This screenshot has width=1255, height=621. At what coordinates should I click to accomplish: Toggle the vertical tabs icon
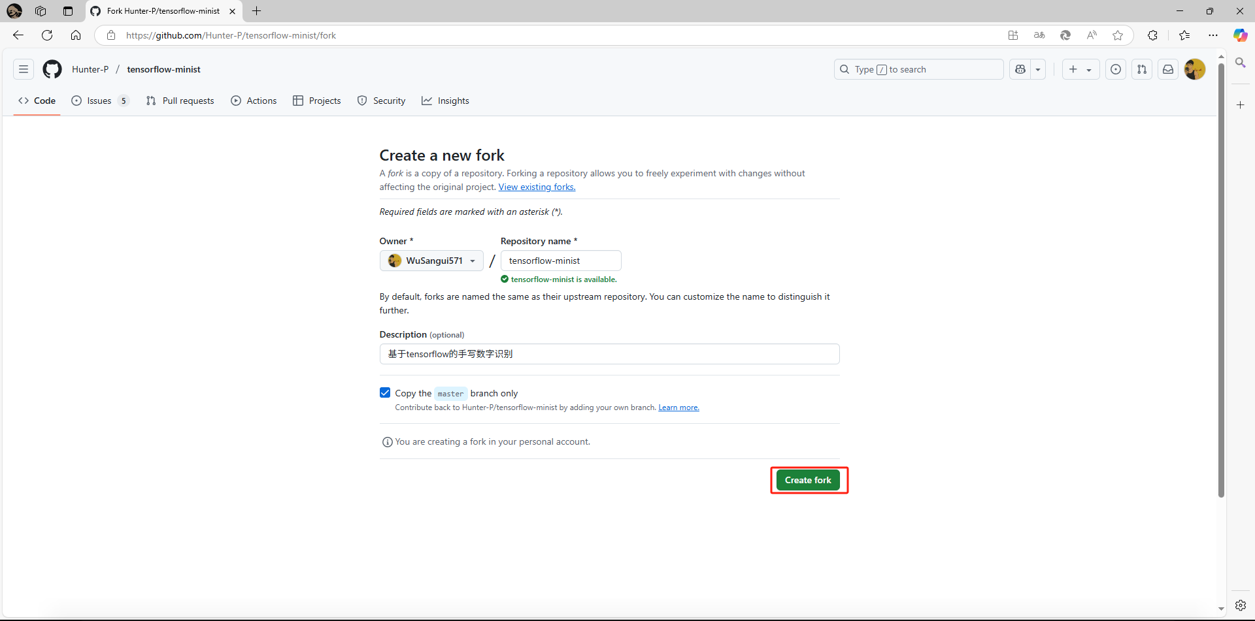(x=68, y=11)
